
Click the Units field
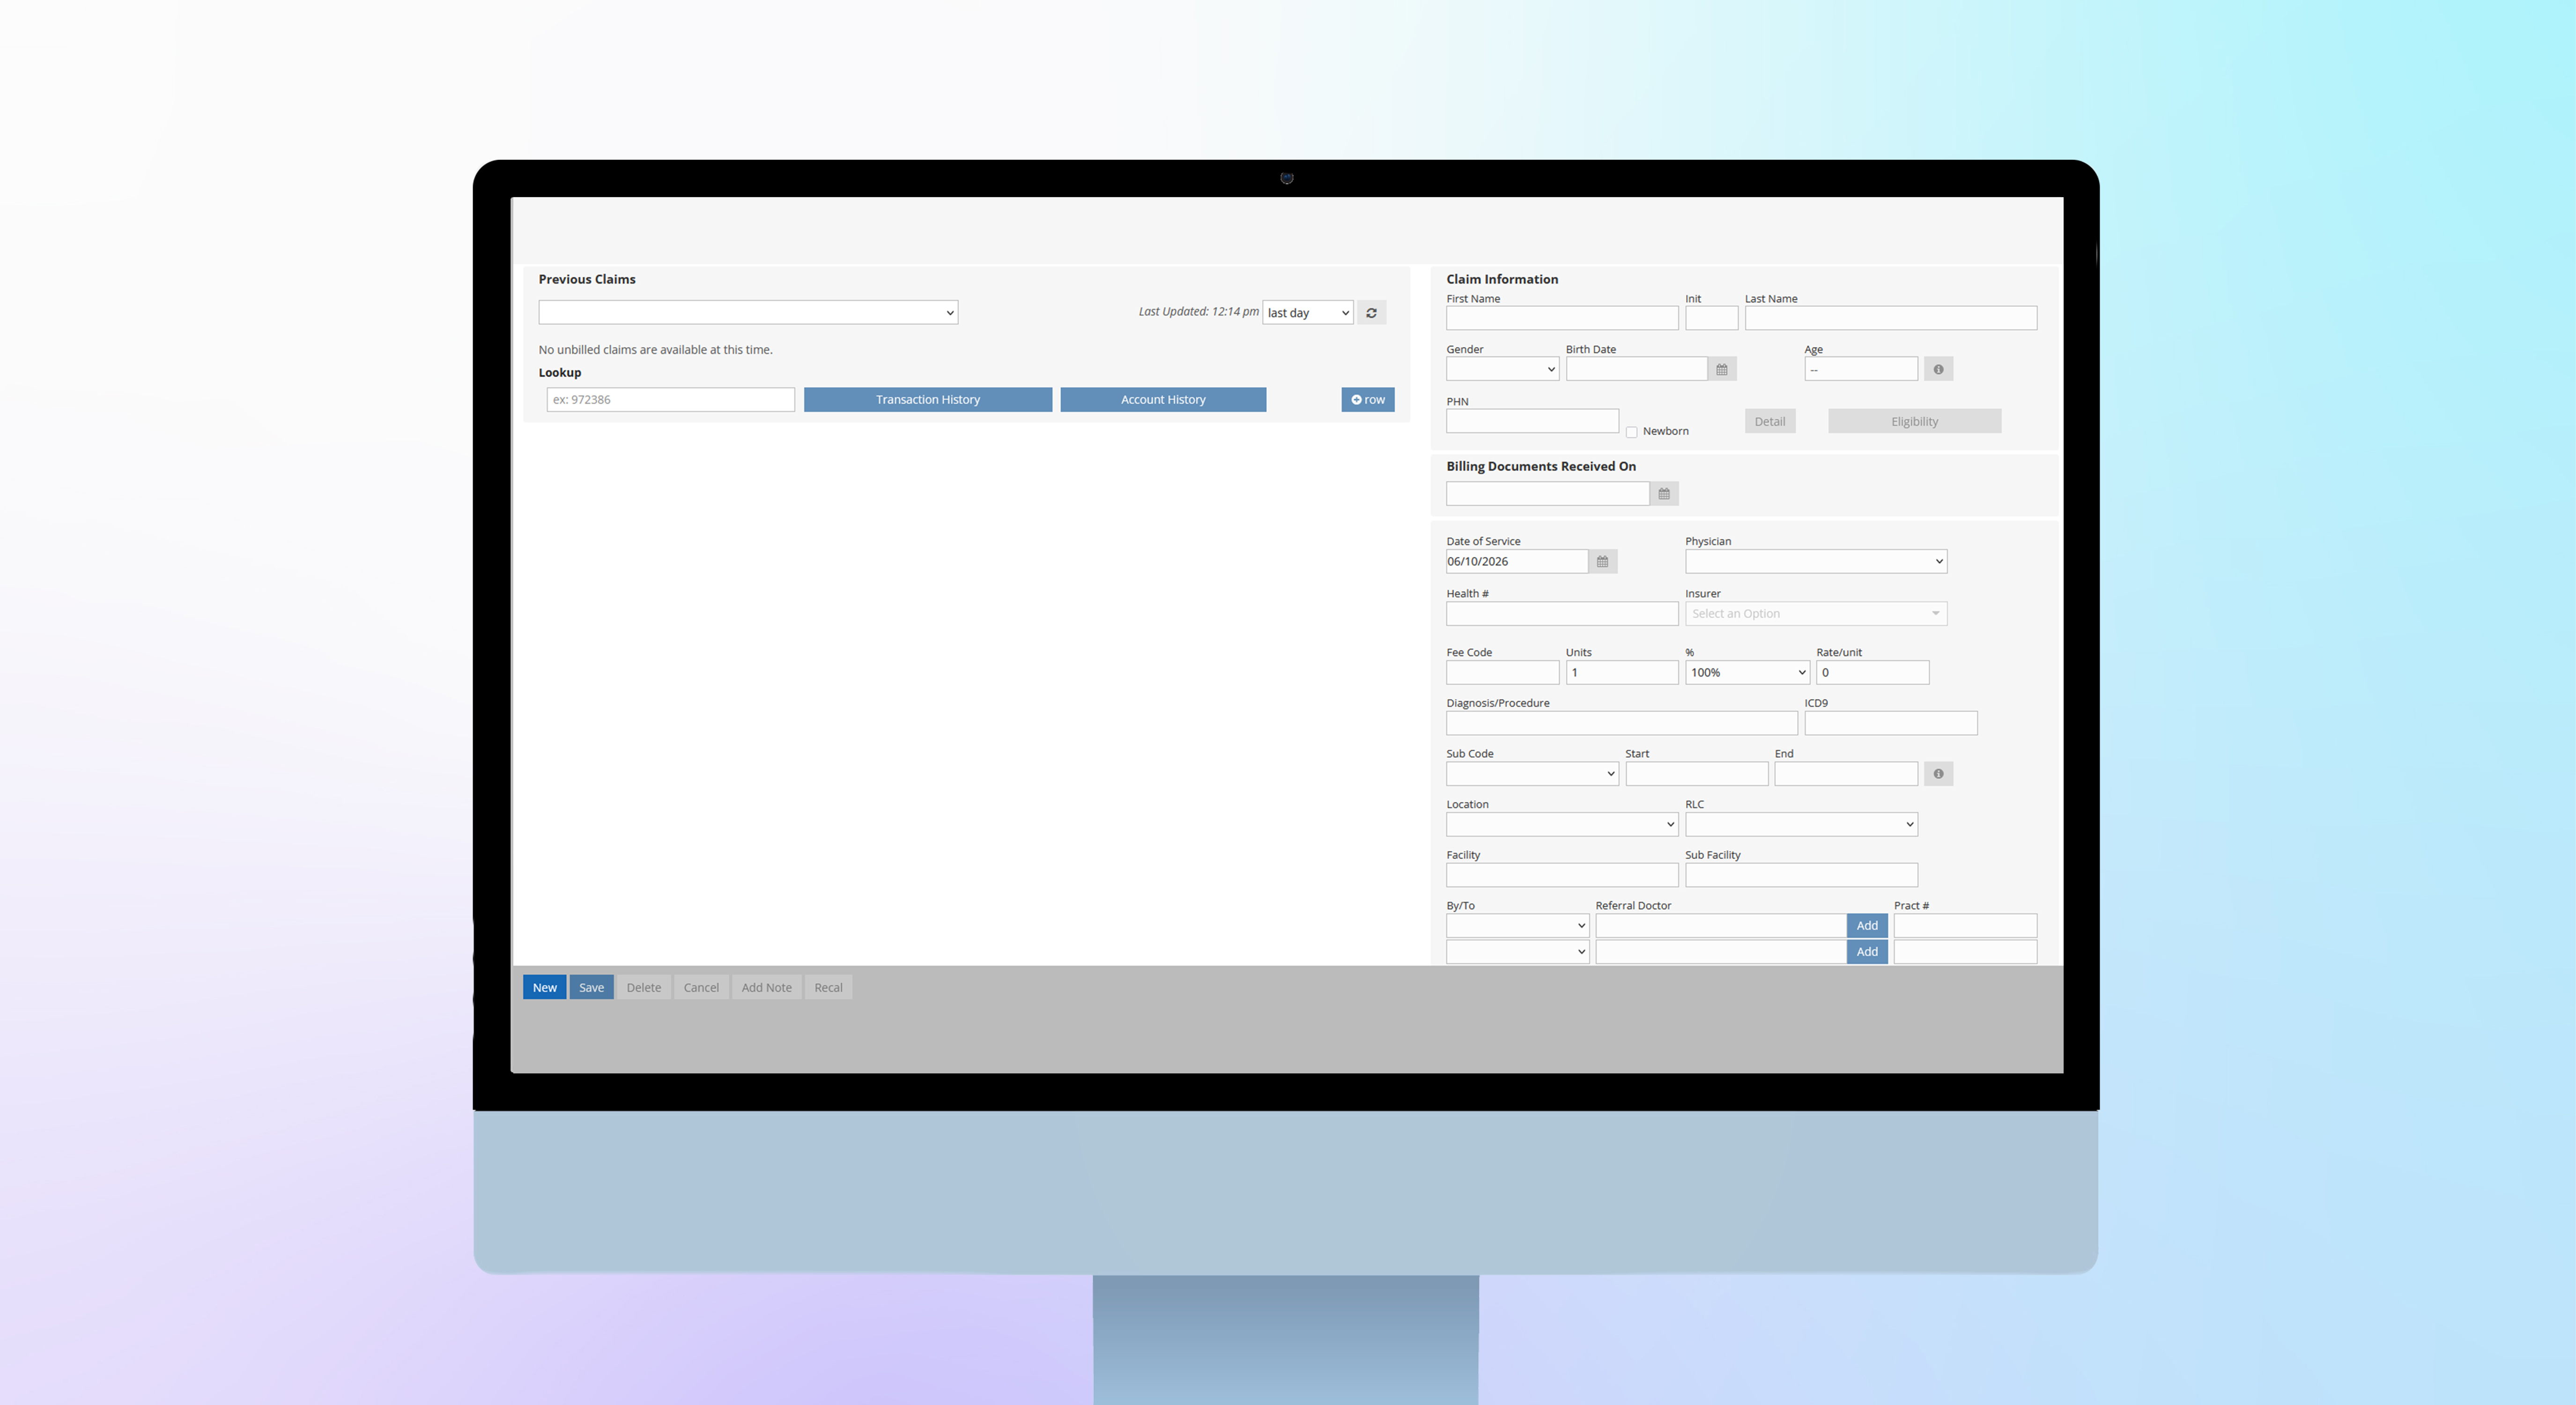1622,673
